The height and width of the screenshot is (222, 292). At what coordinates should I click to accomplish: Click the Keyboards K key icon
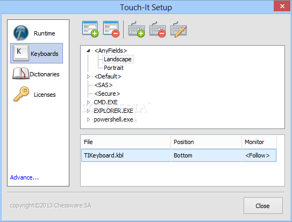21,53
